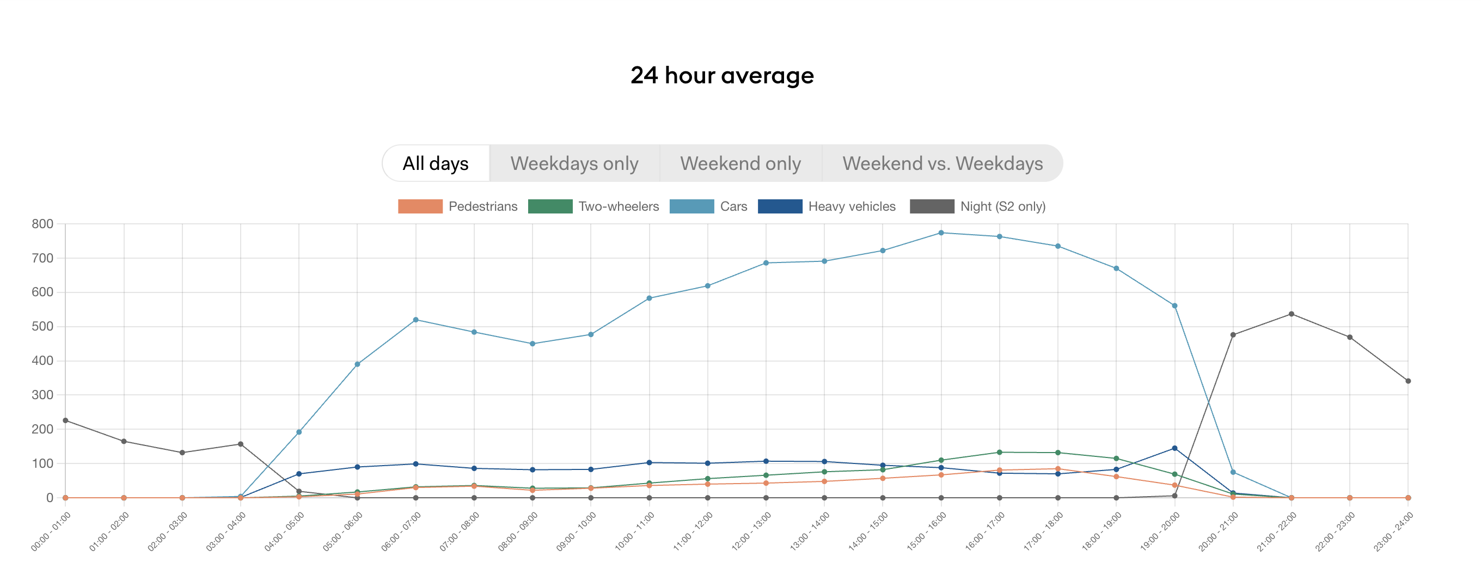
Task: Switch to Weekdays only tab
Action: click(574, 163)
